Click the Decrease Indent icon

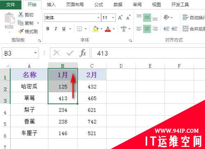coord(166,29)
